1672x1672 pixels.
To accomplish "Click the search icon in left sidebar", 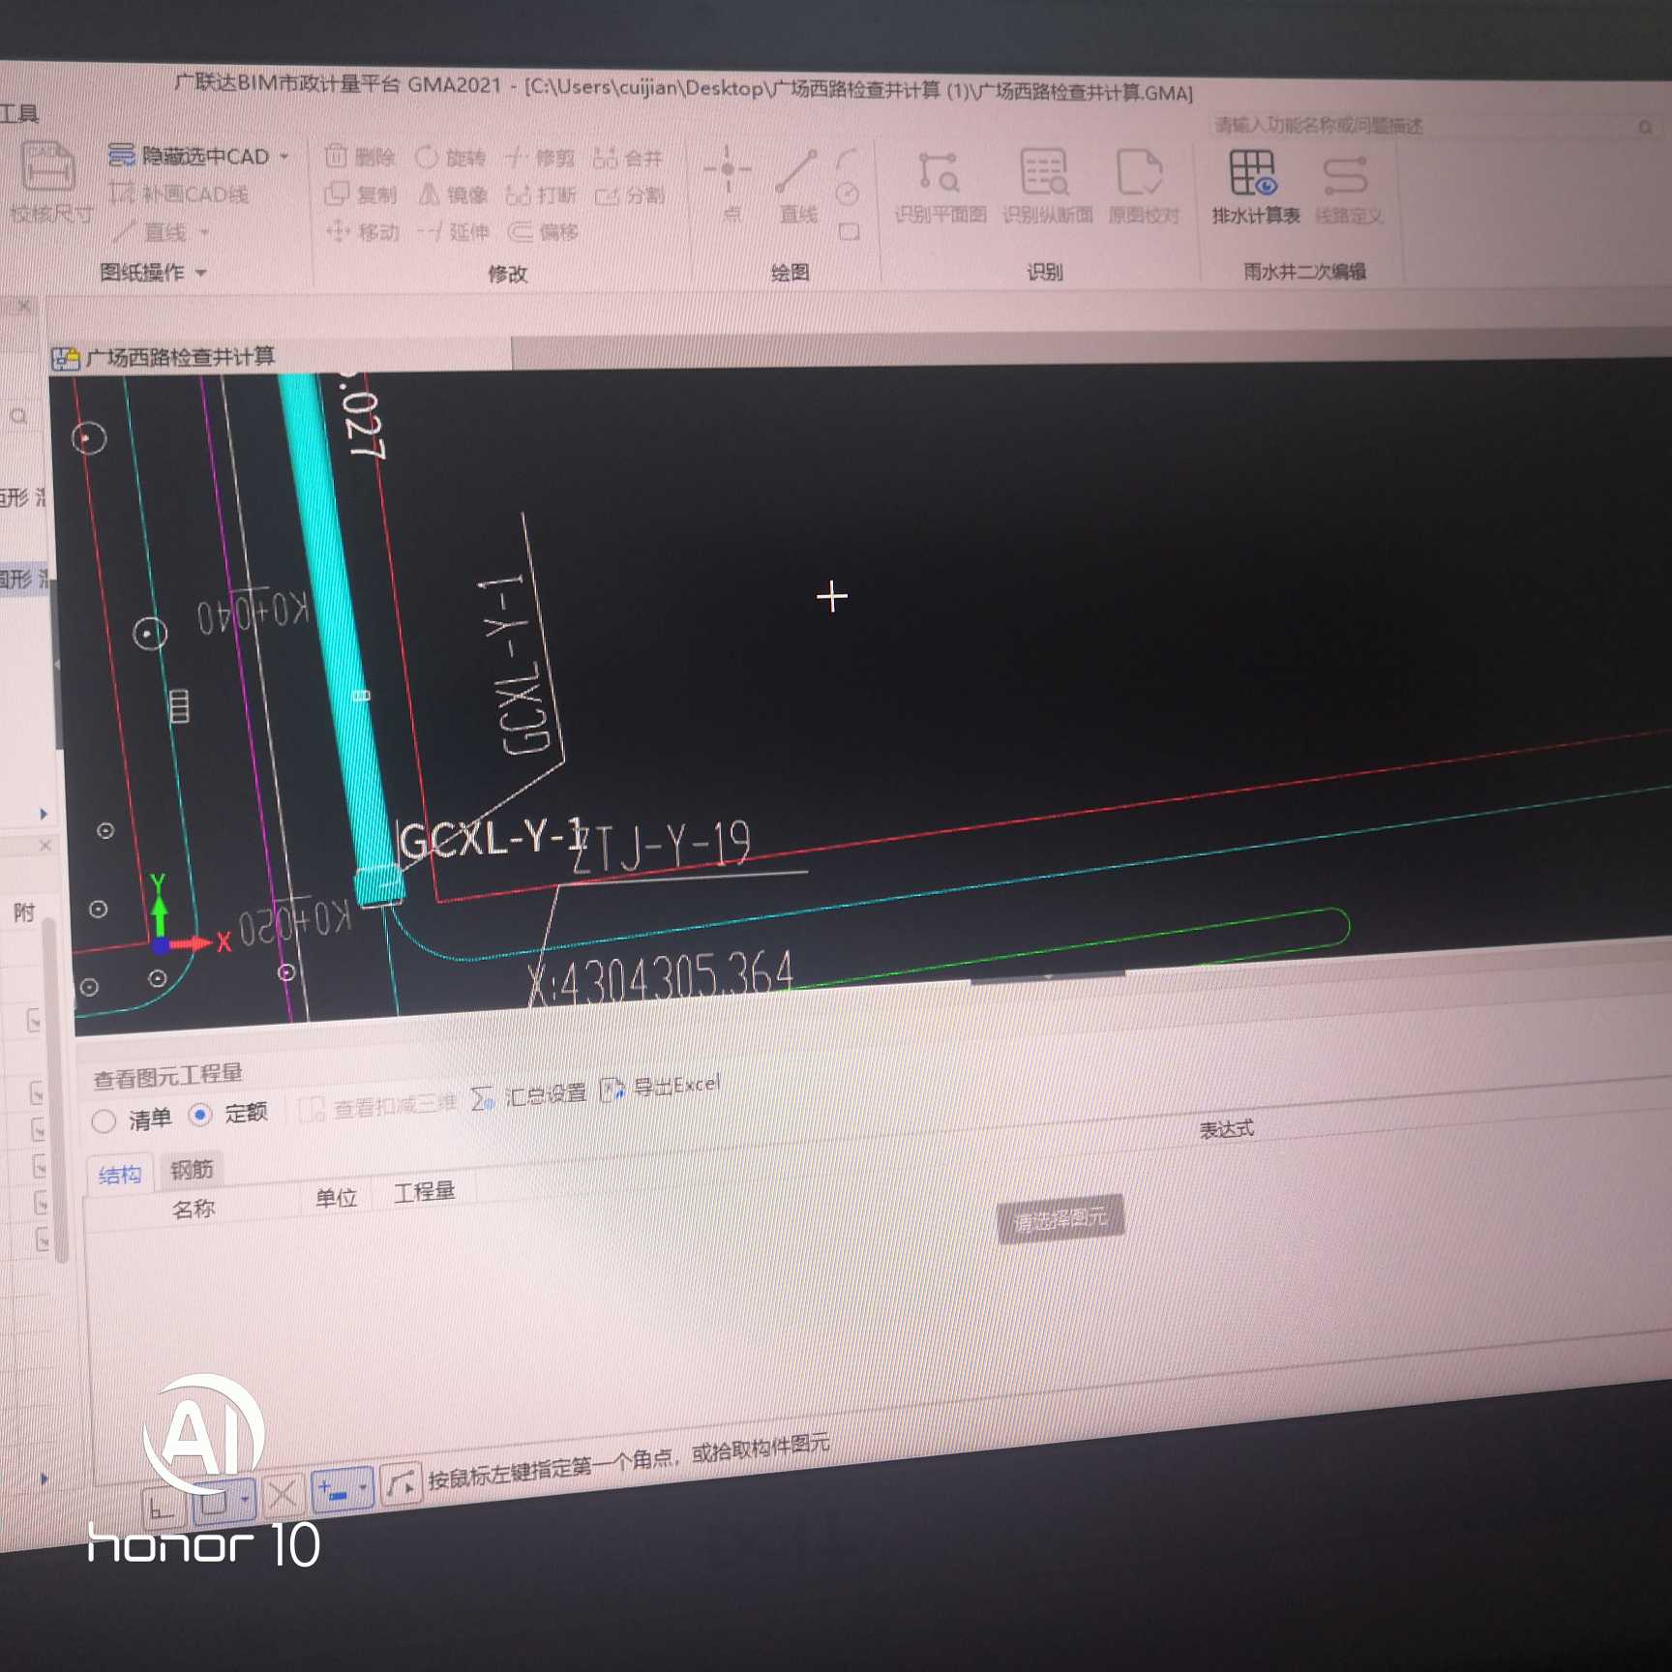I will [18, 417].
